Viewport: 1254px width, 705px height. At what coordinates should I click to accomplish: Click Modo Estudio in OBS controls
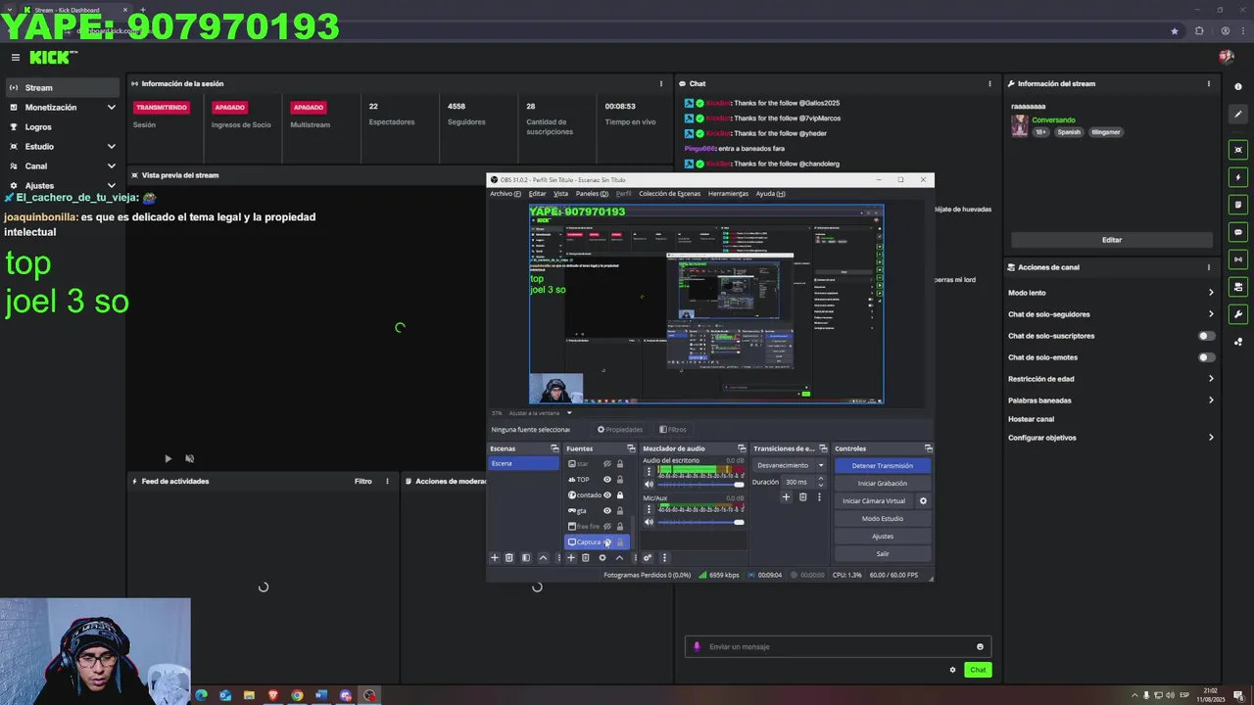tap(882, 519)
